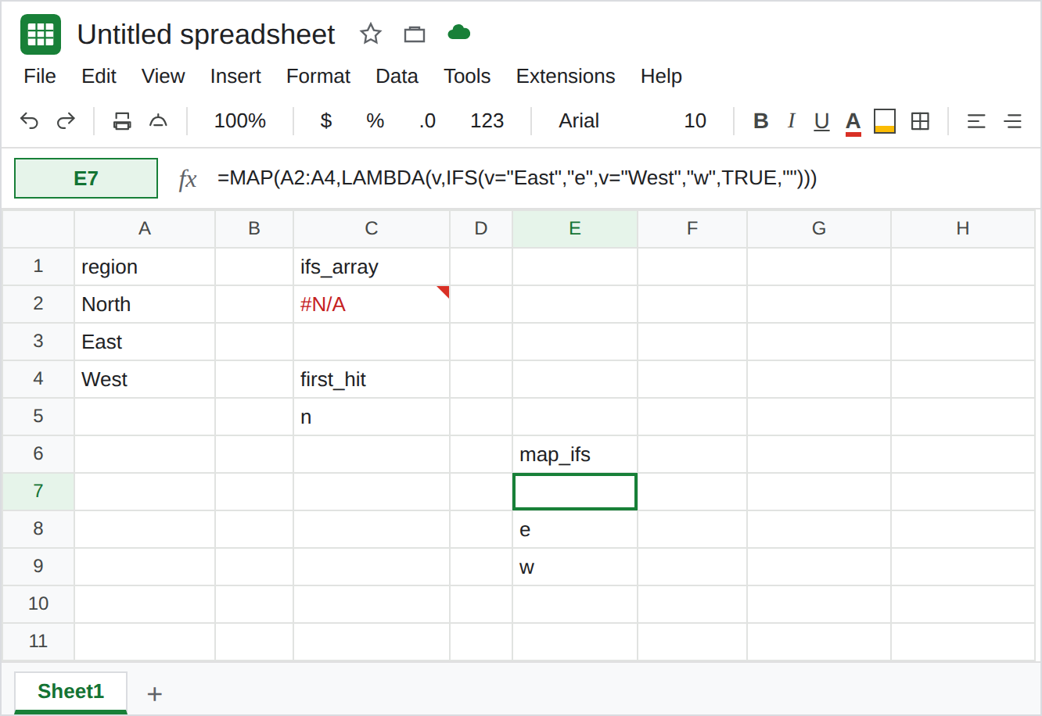Open the 123 number format dropdown
This screenshot has width=1042, height=716.
(x=487, y=121)
